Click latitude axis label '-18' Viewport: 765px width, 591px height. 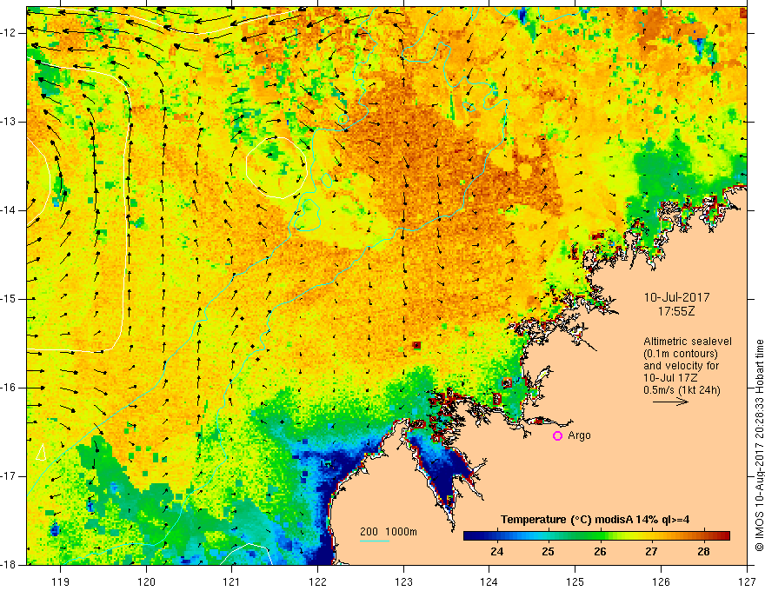click(10, 565)
